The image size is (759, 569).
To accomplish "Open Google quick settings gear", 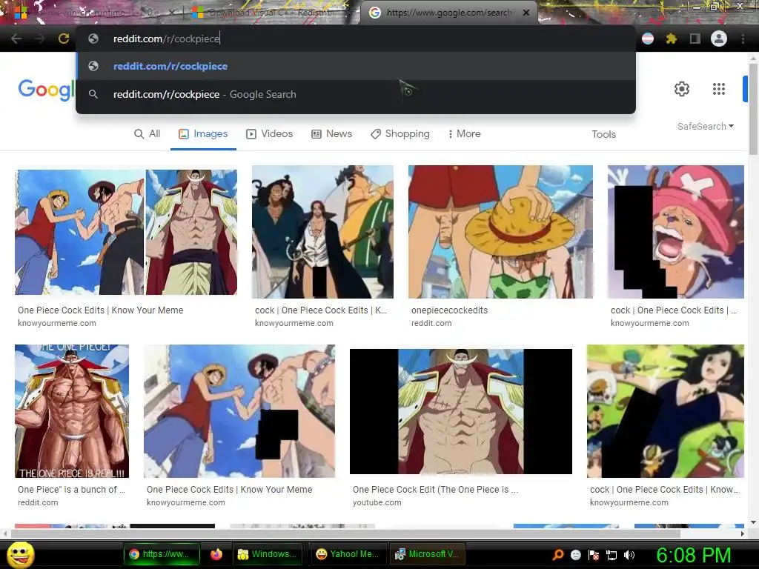I will click(682, 89).
